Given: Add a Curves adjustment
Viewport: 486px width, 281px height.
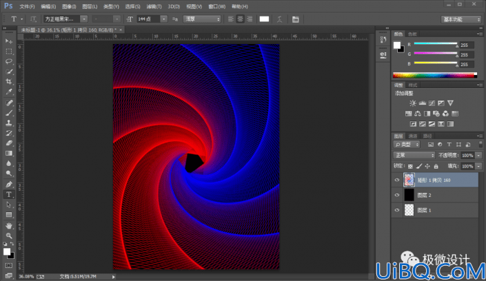Looking at the screenshot, I should (432, 103).
